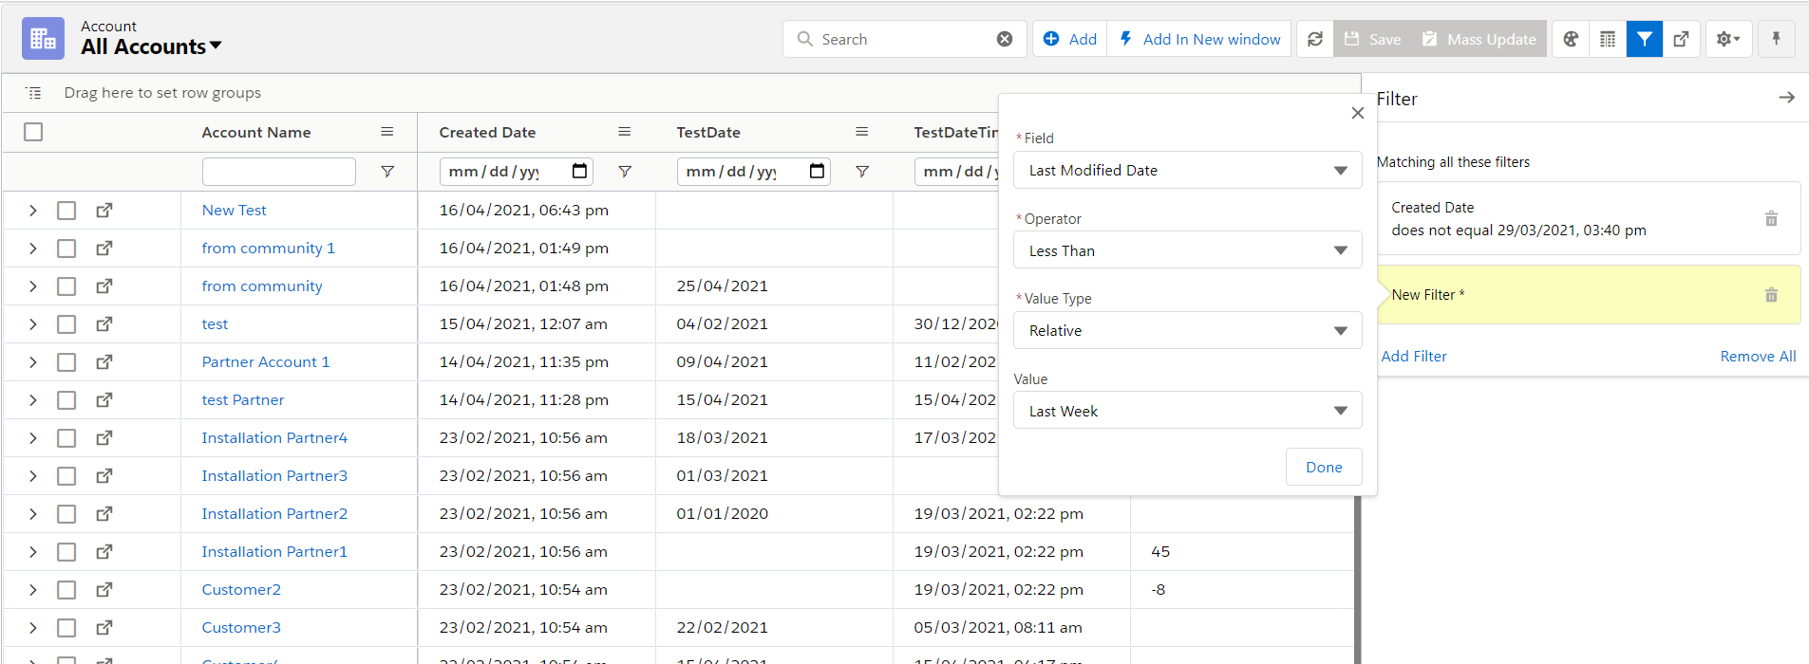Toggle the blue filter funnel button

pyautogui.click(x=1644, y=39)
